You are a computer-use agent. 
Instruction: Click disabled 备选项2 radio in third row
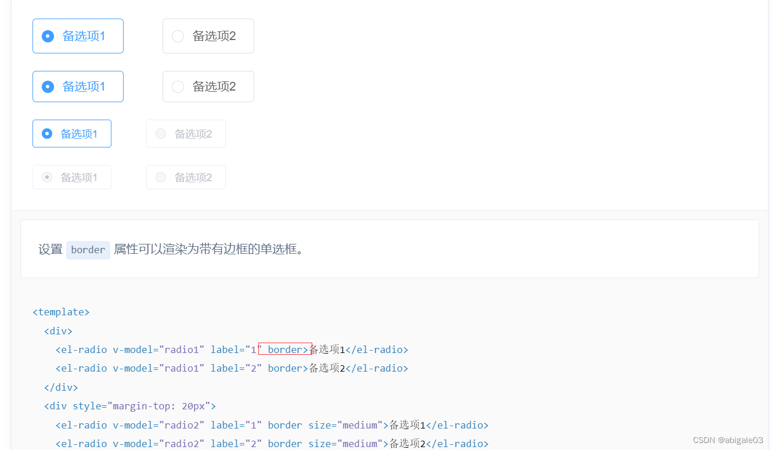[x=186, y=134]
